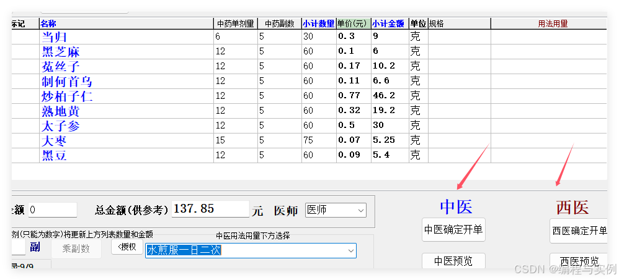Viewport: 619px width, 280px height.
Task: Open 西医预览 preview
Action: [578, 261]
